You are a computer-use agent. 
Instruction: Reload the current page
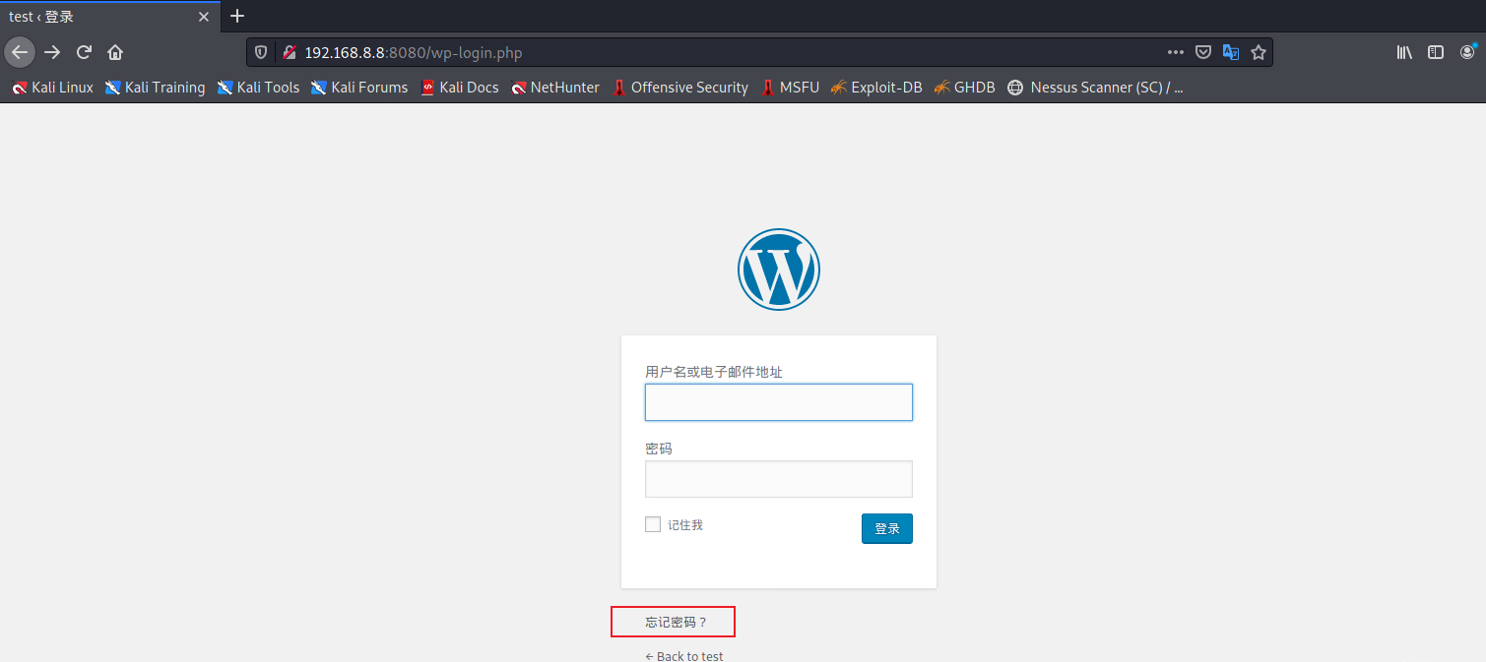pos(84,52)
